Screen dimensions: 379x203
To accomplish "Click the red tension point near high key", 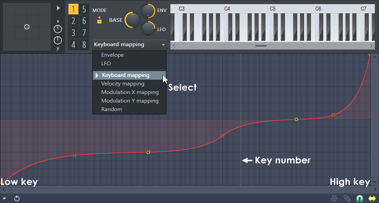I will 333,115.
